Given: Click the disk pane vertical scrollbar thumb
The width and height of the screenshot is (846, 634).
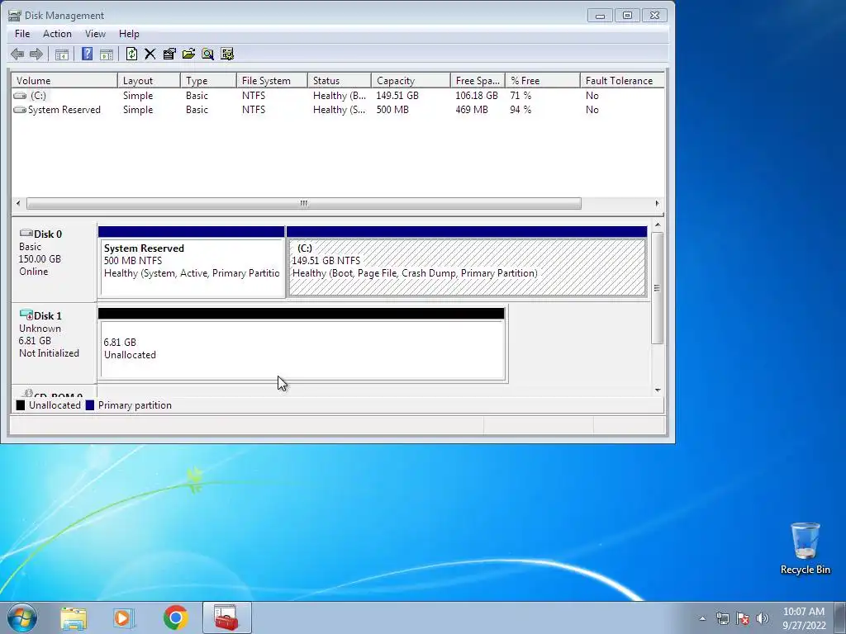Looking at the screenshot, I should pos(657,288).
